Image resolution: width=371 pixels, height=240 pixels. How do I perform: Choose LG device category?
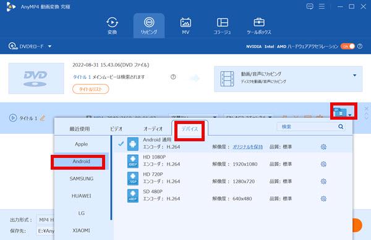pyautogui.click(x=82, y=213)
